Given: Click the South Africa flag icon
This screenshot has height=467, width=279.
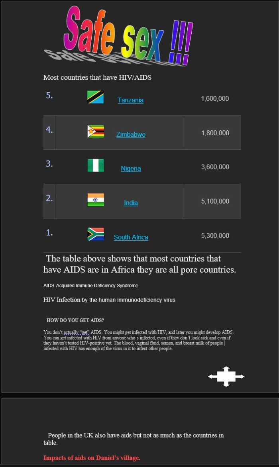Looking at the screenshot, I should tap(96, 234).
